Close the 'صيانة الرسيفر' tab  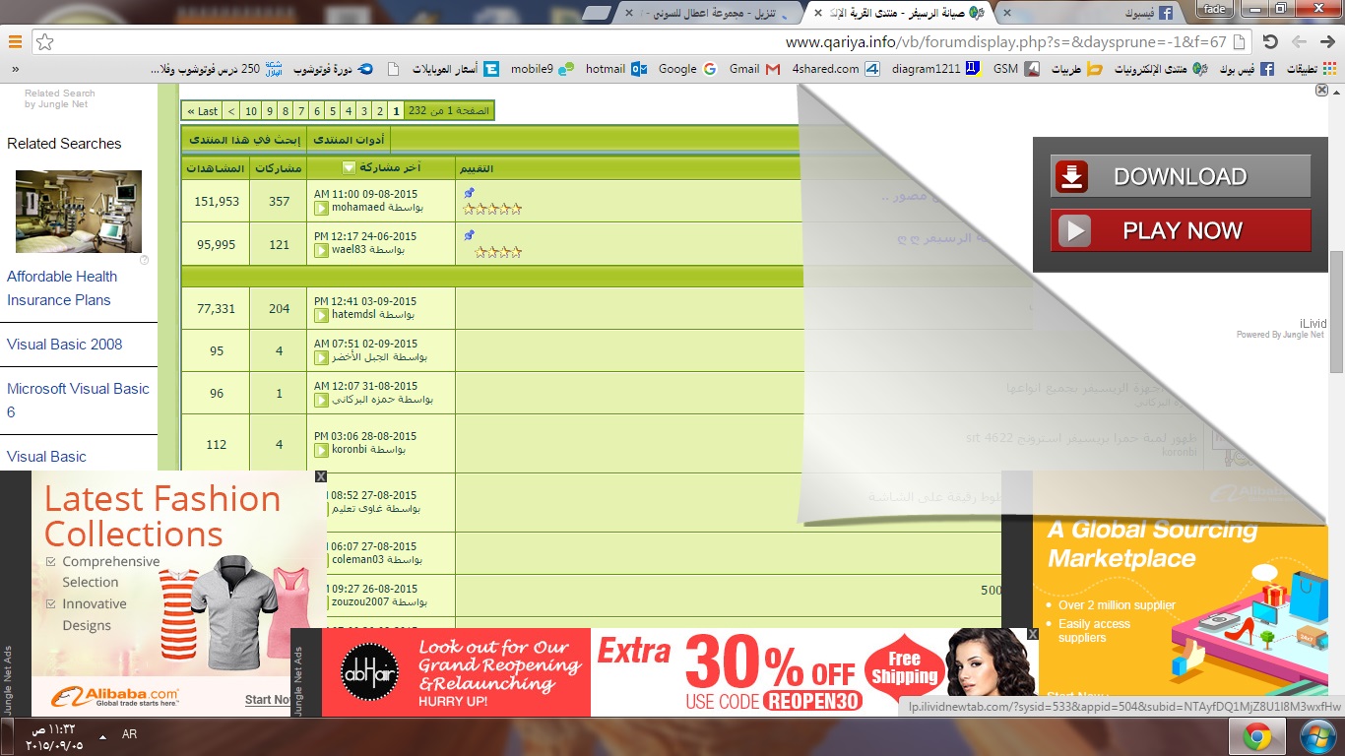click(x=817, y=13)
